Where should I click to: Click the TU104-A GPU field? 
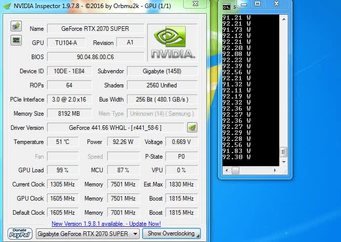66,43
